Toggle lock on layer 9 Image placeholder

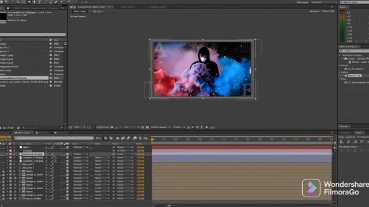[3, 175]
